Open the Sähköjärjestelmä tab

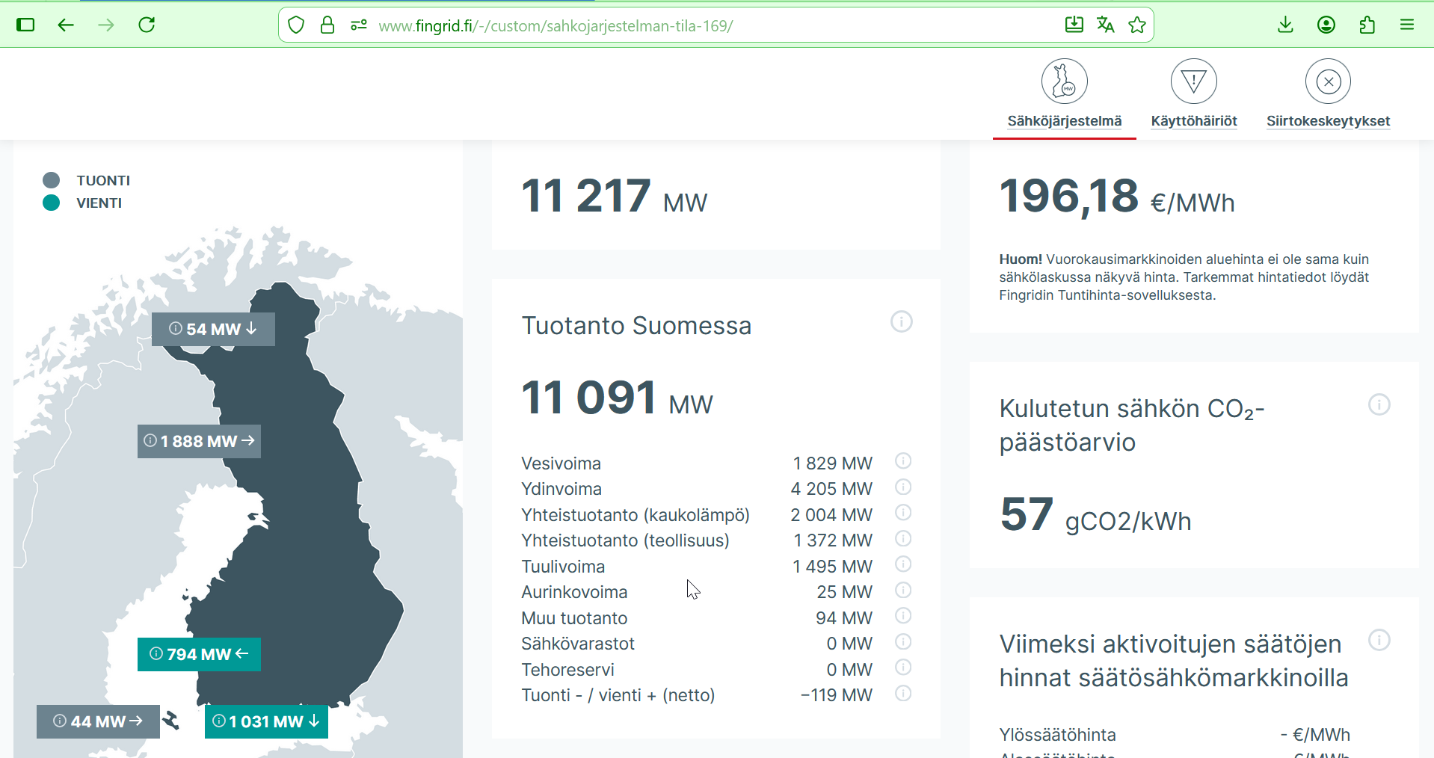click(1064, 94)
